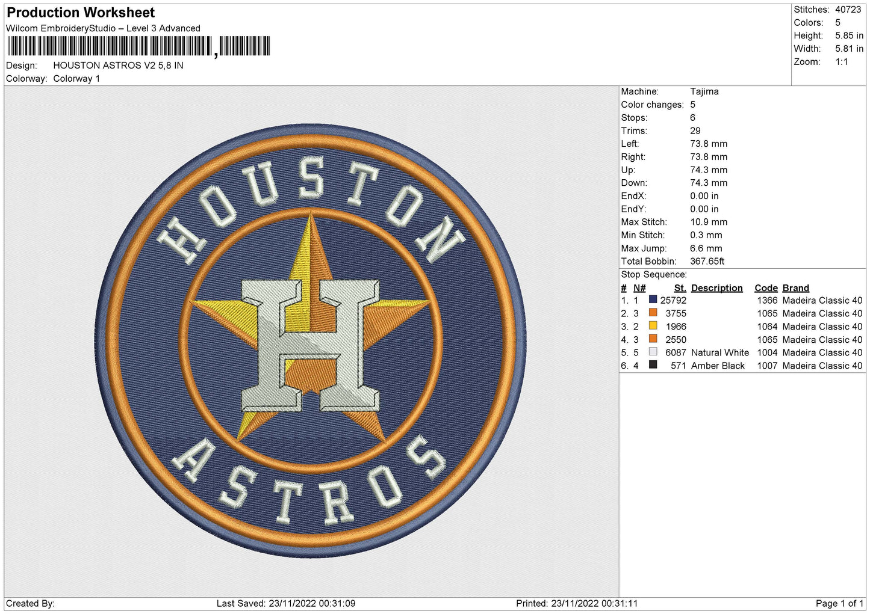870x614 pixels.
Task: Click the yellow swatch in stop 3
Action: pos(653,326)
